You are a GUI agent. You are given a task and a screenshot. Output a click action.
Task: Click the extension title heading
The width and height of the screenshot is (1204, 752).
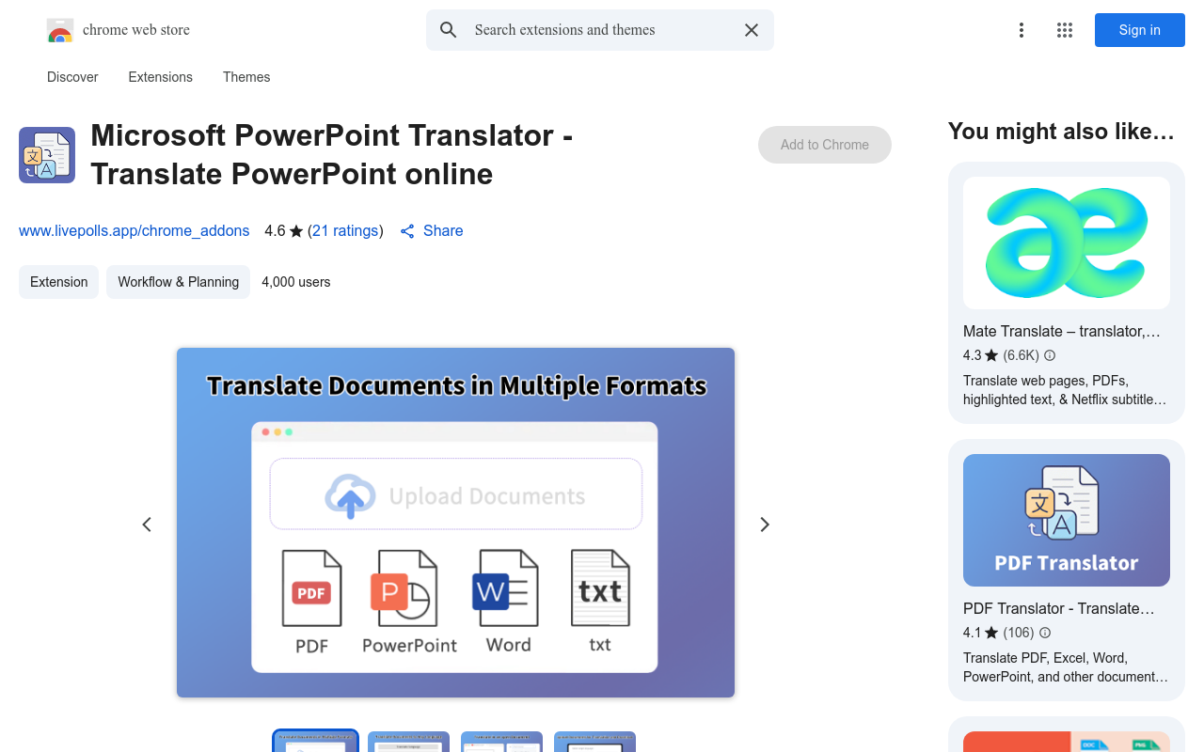point(332,155)
